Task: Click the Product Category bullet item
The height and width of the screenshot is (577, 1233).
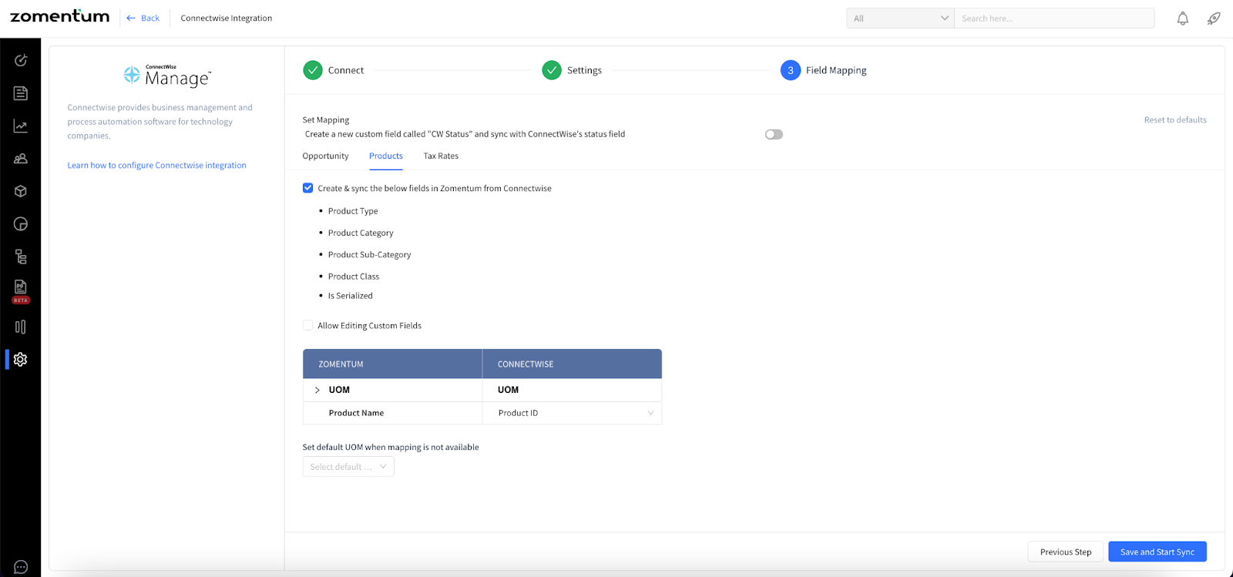Action: [x=361, y=233]
